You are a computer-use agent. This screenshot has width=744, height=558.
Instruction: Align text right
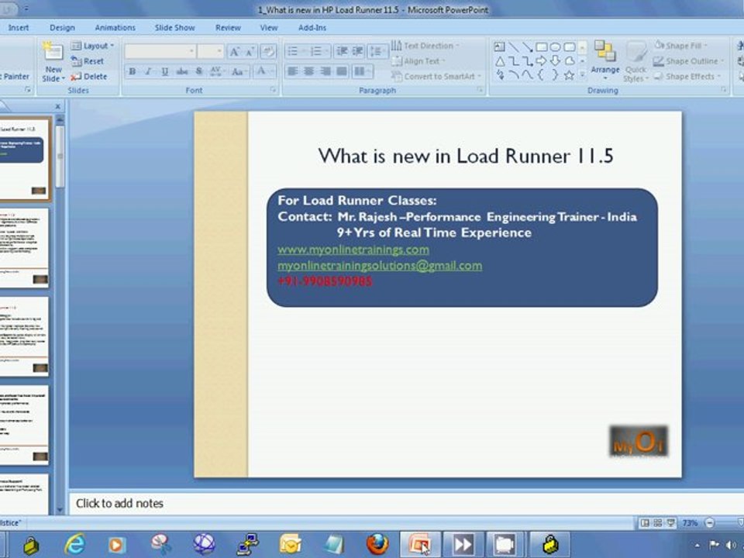pyautogui.click(x=325, y=71)
